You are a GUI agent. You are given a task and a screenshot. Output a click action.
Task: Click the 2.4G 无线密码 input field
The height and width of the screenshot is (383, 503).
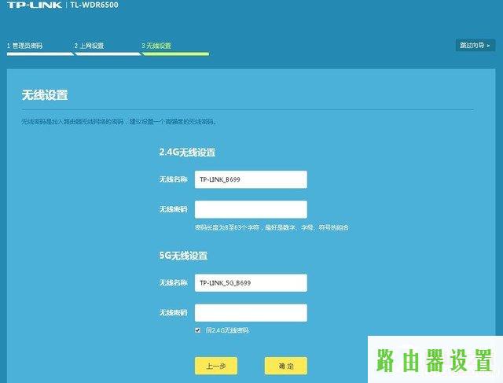coord(251,209)
